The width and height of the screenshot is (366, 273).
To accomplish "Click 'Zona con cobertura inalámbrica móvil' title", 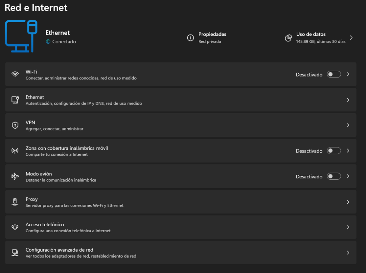I will click(x=67, y=148).
